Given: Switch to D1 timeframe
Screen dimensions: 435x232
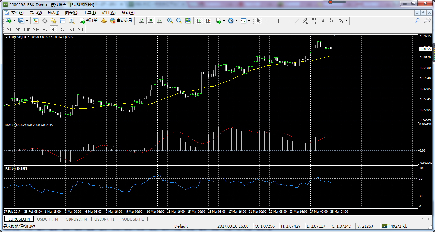Looking at the screenshot, I should click(63, 29).
